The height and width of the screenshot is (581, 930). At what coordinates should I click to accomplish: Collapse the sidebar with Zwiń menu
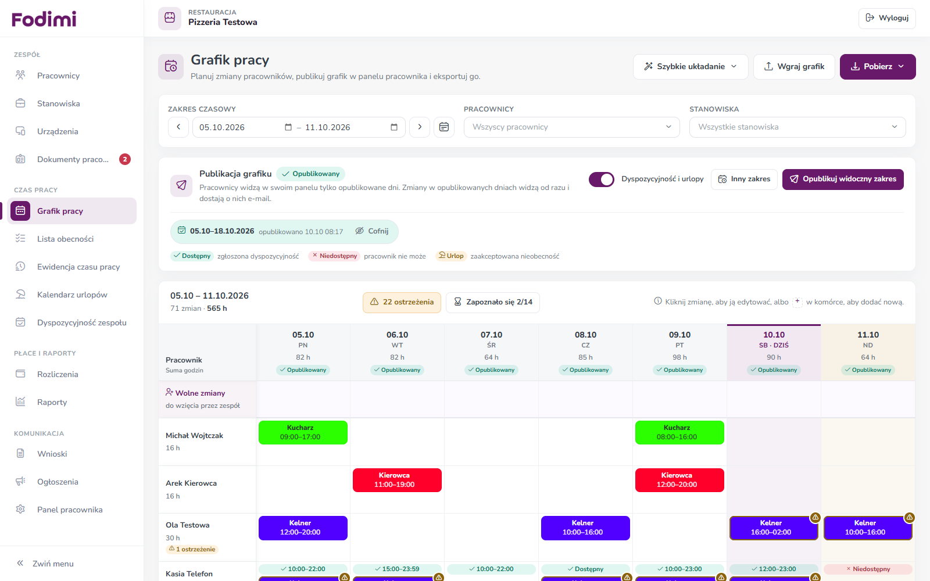45,564
